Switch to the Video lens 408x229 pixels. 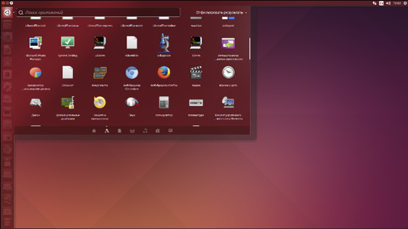(132, 131)
